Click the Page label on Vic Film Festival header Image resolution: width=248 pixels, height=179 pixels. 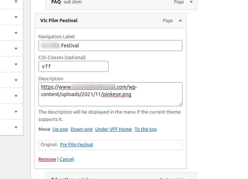point(167,20)
